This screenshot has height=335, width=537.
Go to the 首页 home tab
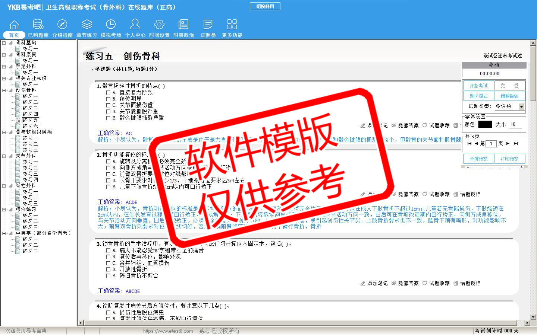click(14, 35)
